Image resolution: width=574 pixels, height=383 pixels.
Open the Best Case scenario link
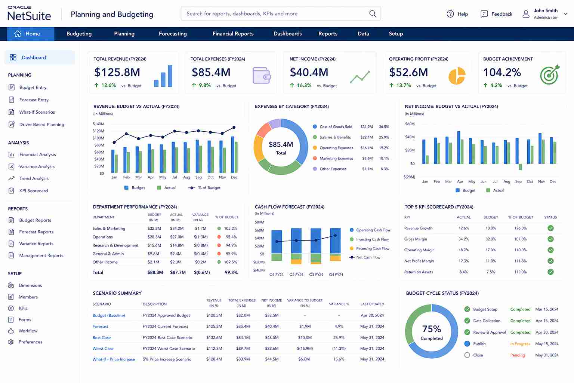click(102, 337)
